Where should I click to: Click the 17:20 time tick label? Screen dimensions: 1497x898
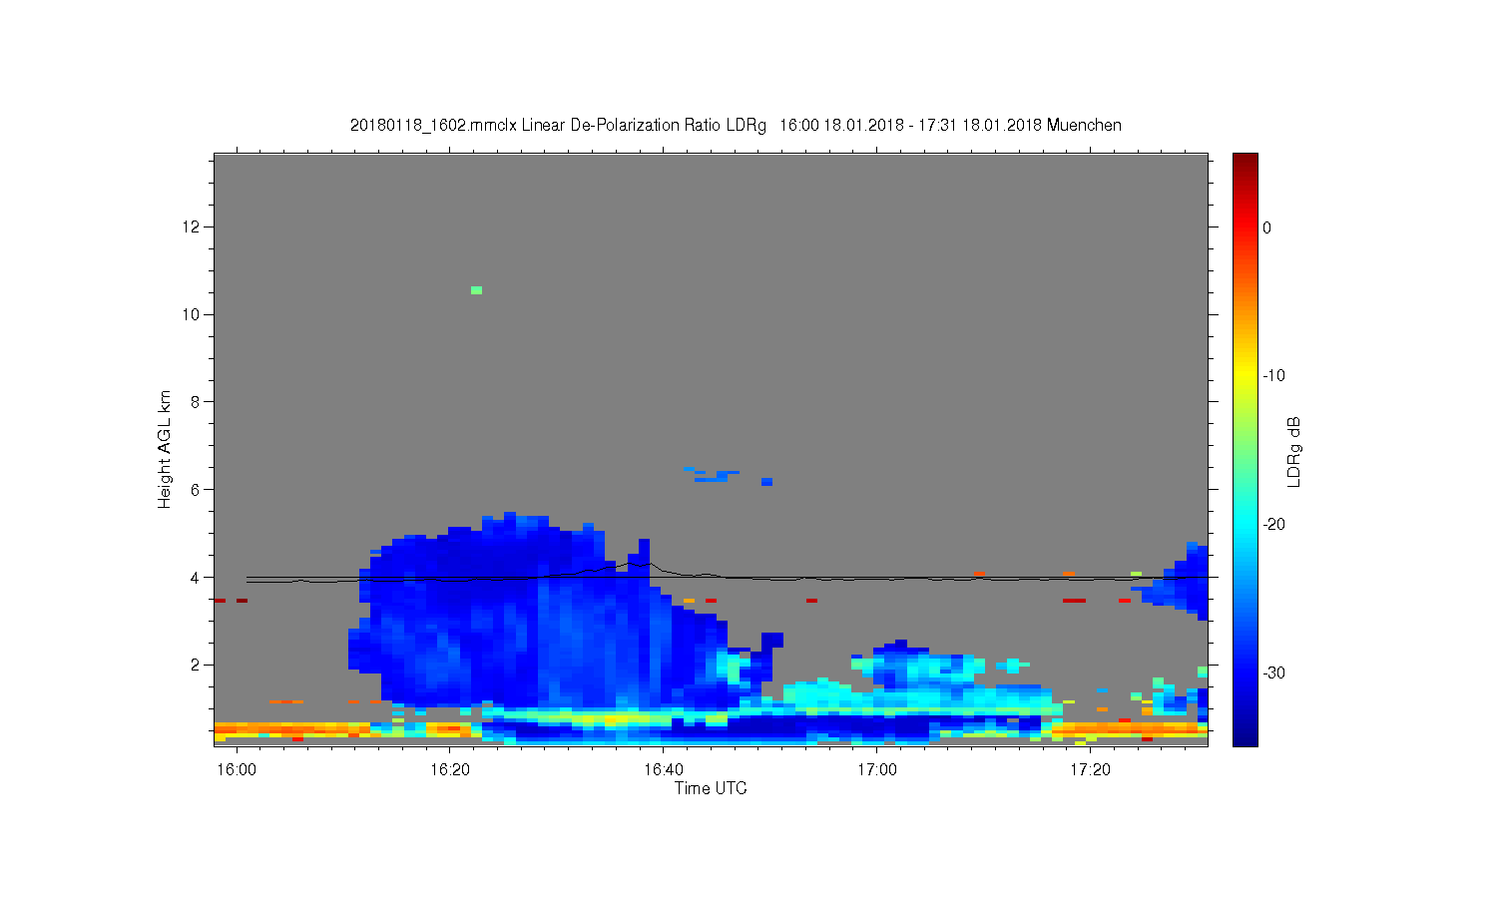pos(1090,770)
